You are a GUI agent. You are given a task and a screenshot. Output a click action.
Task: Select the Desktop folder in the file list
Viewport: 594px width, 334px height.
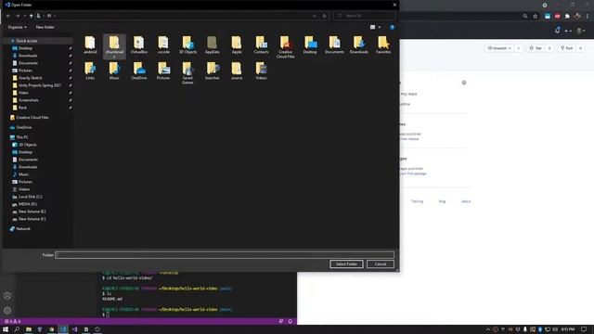310,45
